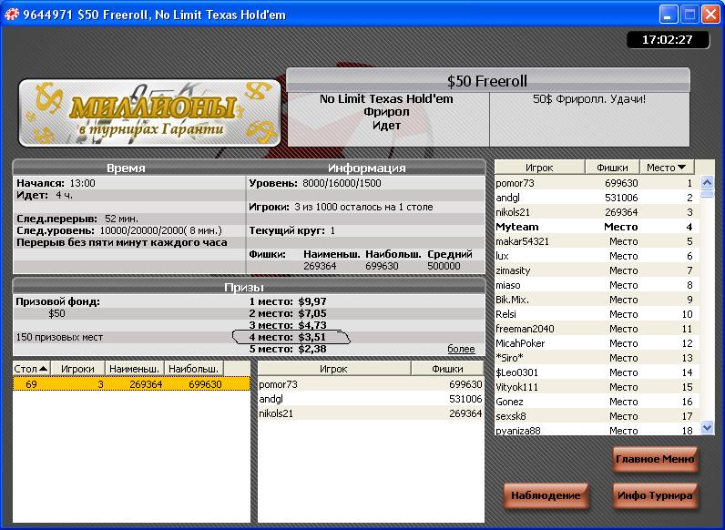This screenshot has width=725, height=530.
Task: Click Наименьш. column header in tables list
Action: (x=135, y=369)
